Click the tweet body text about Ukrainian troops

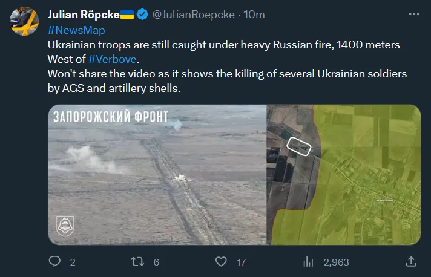(x=224, y=45)
